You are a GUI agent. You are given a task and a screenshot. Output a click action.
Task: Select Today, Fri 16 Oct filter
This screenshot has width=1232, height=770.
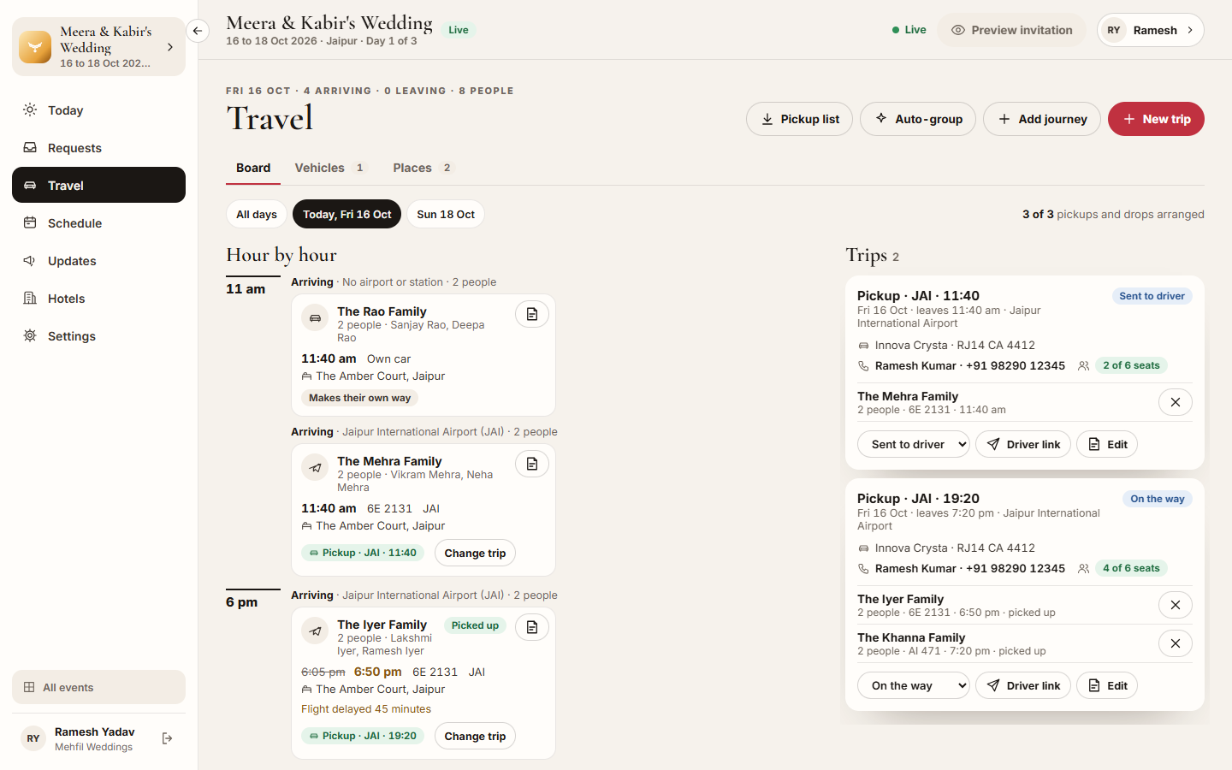click(346, 214)
